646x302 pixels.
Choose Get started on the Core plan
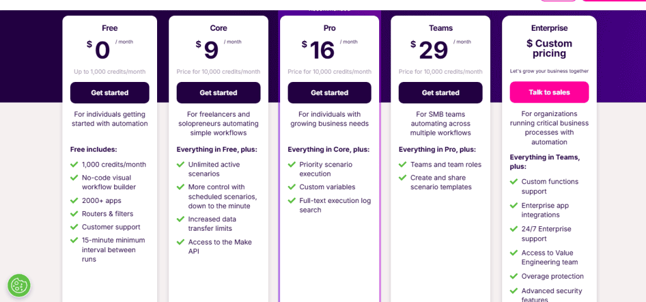218,93
